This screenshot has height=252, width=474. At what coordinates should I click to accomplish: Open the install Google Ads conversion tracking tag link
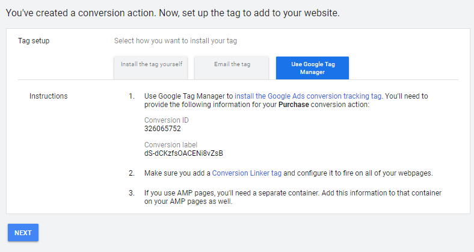coord(308,96)
